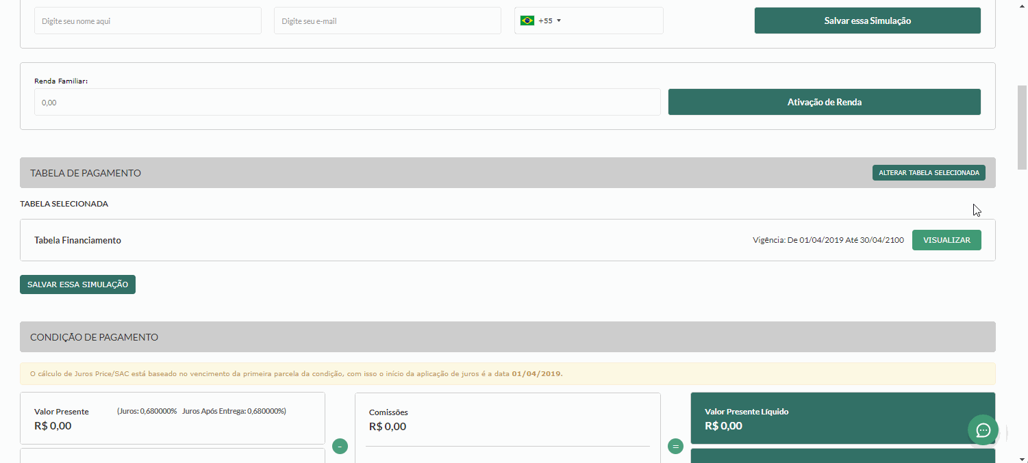Click the Renda Familiar value field
This screenshot has width=1028, height=463.
[x=347, y=102]
